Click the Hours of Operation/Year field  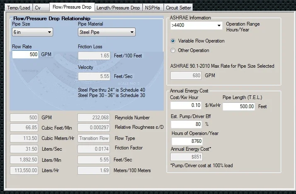tap(187, 141)
